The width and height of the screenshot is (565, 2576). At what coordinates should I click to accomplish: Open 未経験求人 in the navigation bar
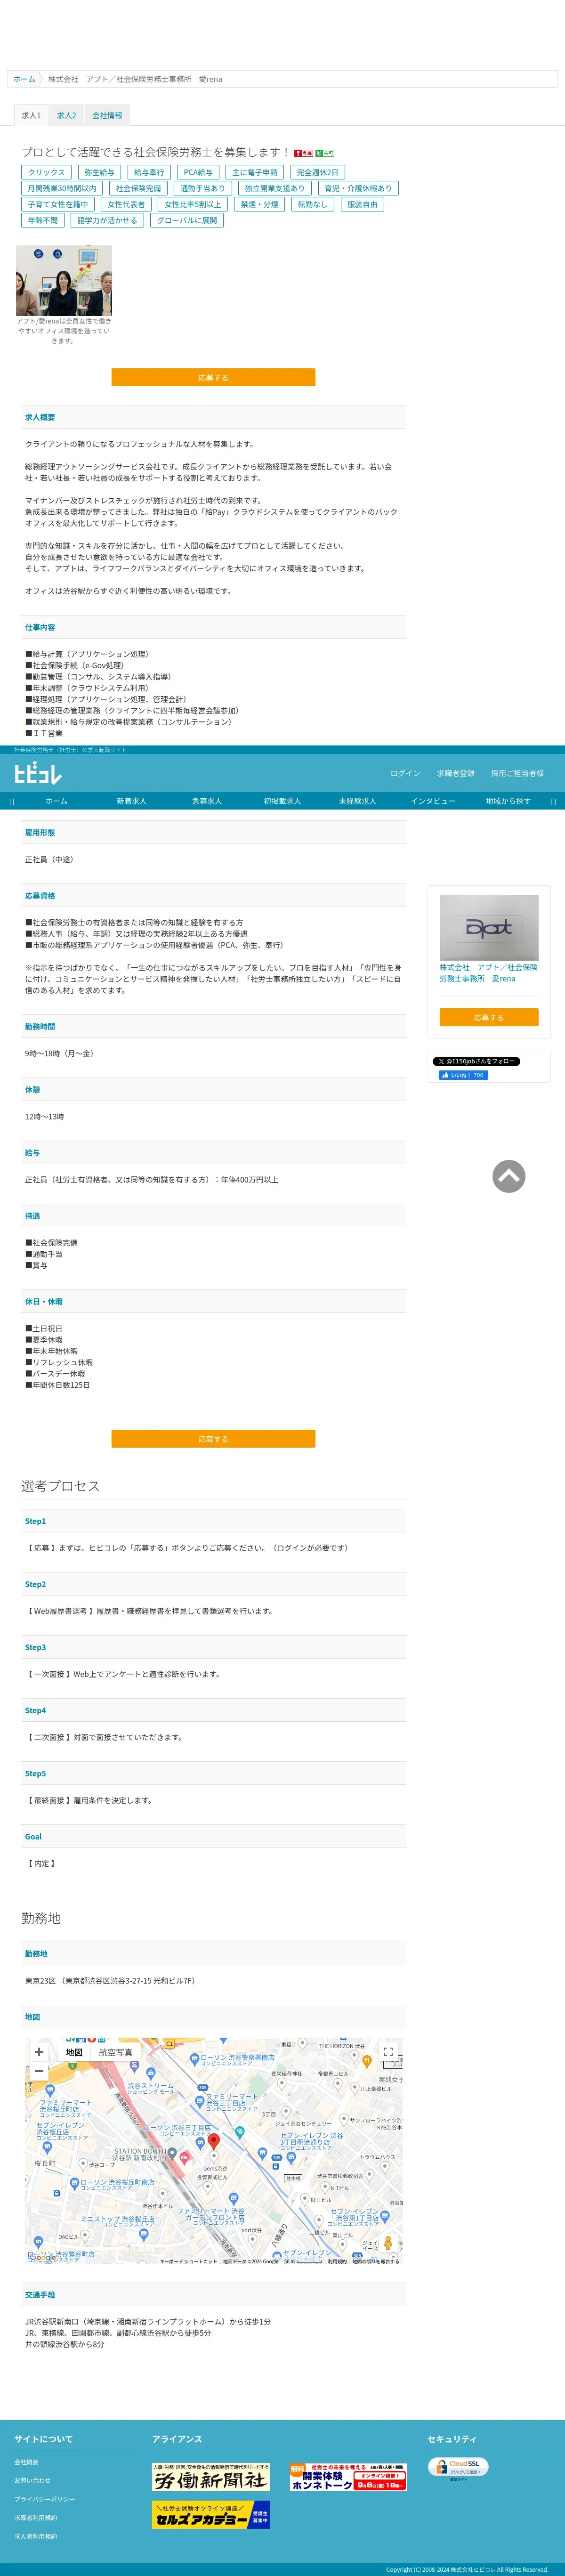point(358,801)
